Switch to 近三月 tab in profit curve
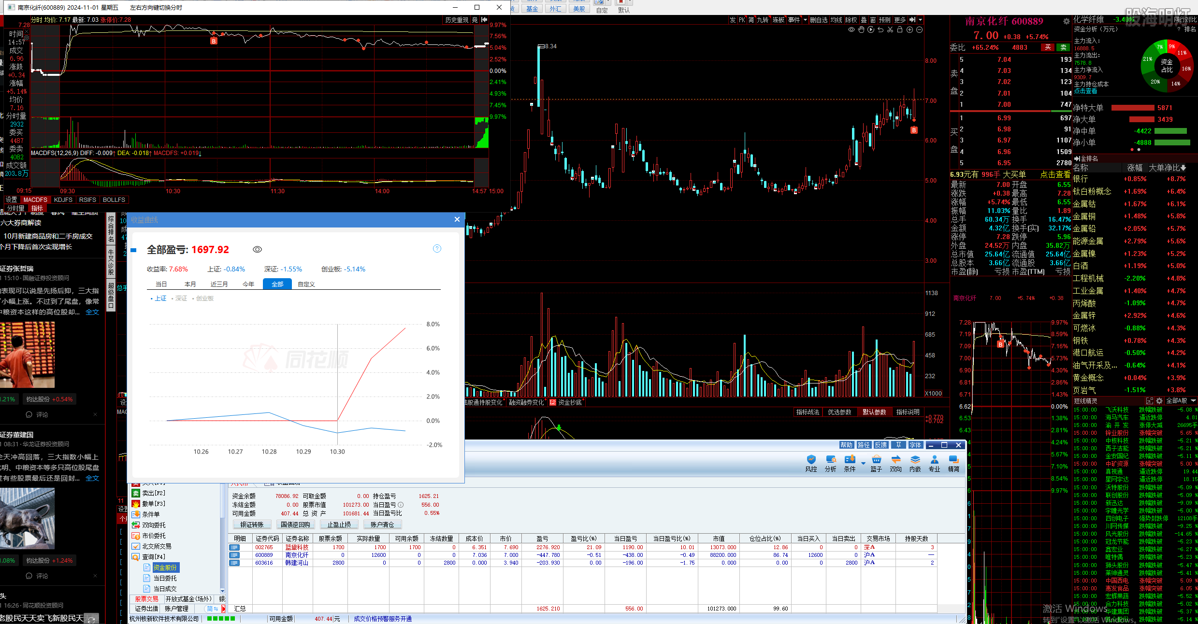 pyautogui.click(x=219, y=284)
